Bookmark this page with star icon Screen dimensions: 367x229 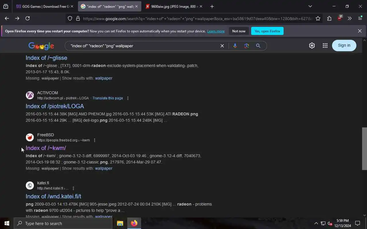(318, 18)
